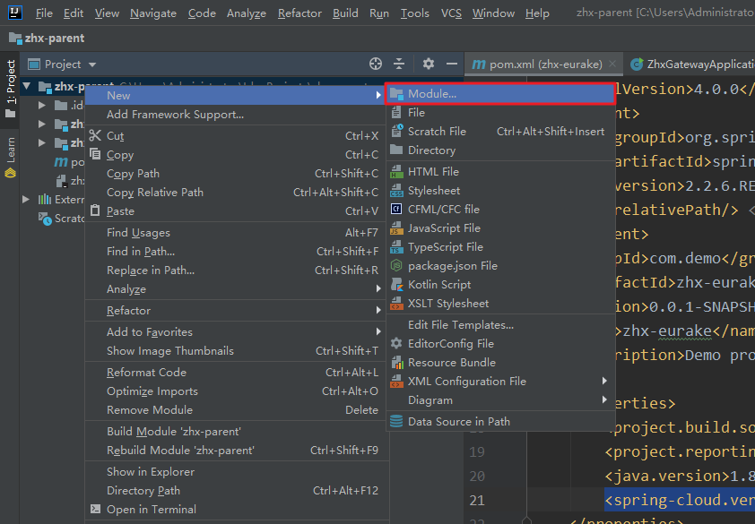Image resolution: width=755 pixels, height=524 pixels.
Task: Choose Show Image Thumbnails entry
Action: [x=237, y=351]
